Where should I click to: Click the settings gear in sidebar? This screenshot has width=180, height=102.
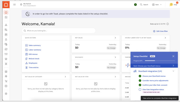[x=6, y=94]
